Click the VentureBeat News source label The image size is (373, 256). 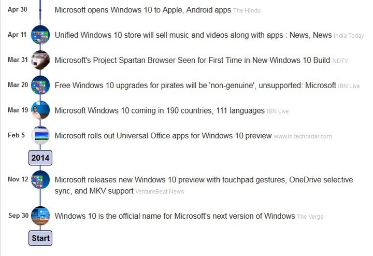point(160,191)
